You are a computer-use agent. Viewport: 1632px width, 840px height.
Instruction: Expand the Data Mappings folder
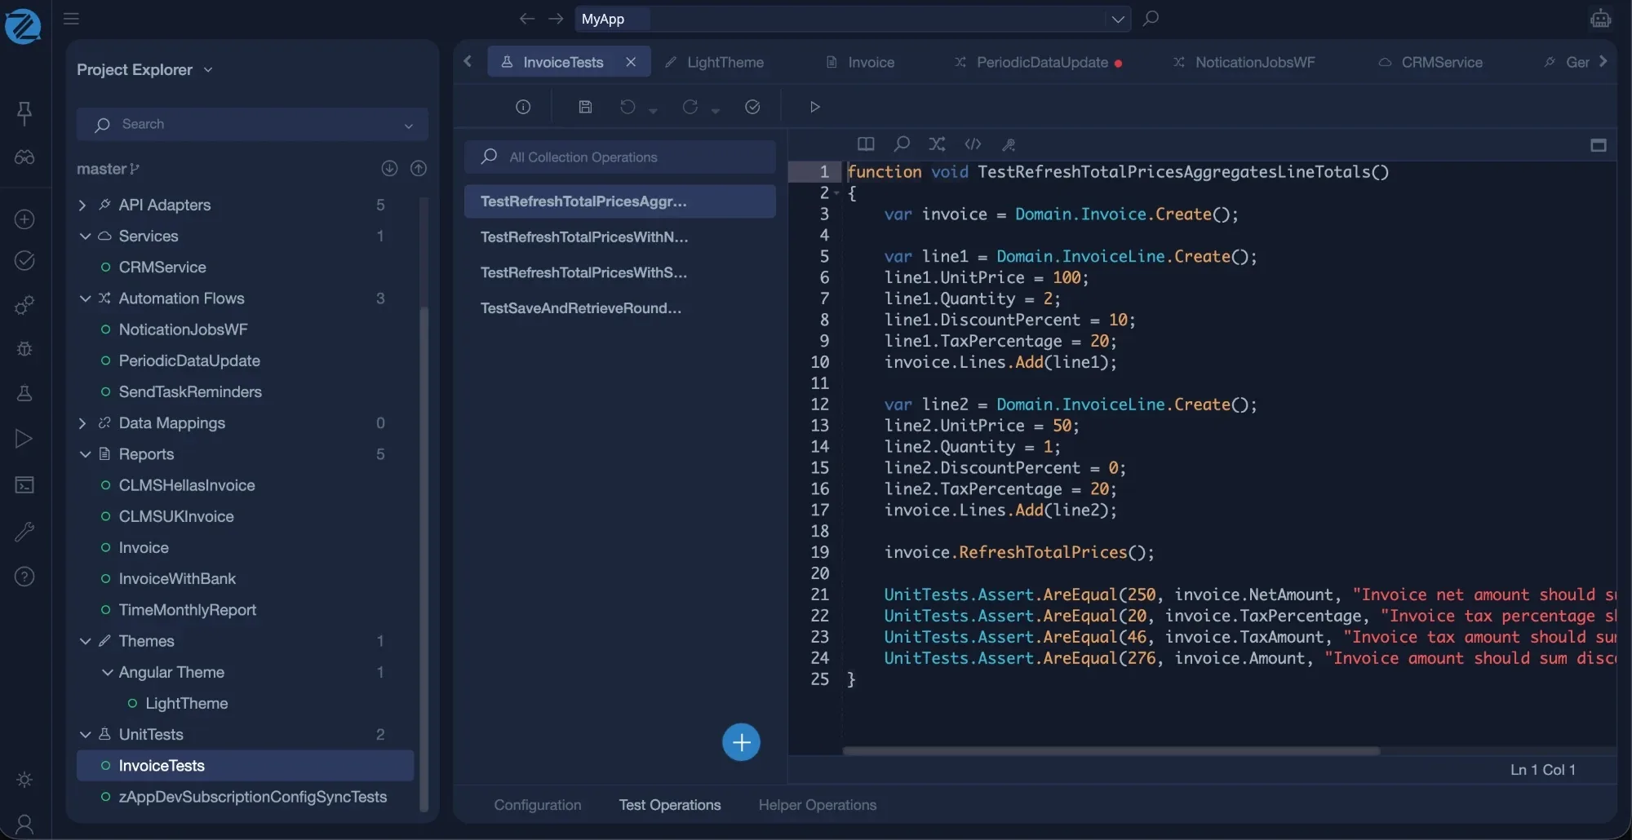pyautogui.click(x=82, y=422)
